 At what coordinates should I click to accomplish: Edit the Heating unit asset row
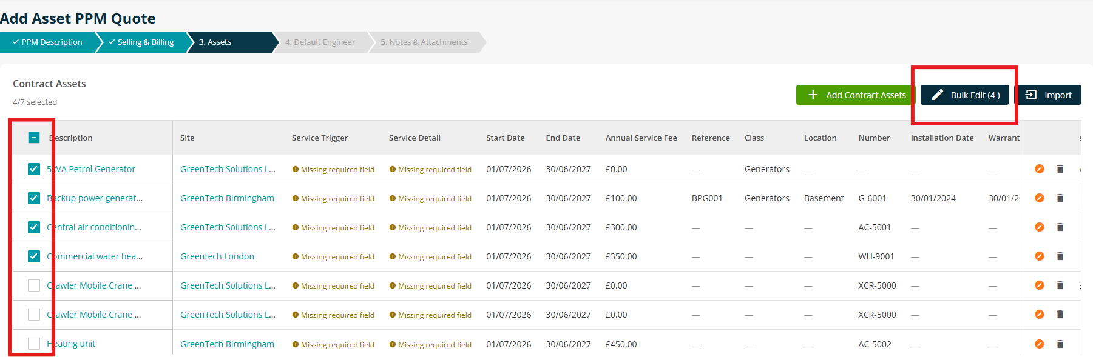pos(1039,344)
